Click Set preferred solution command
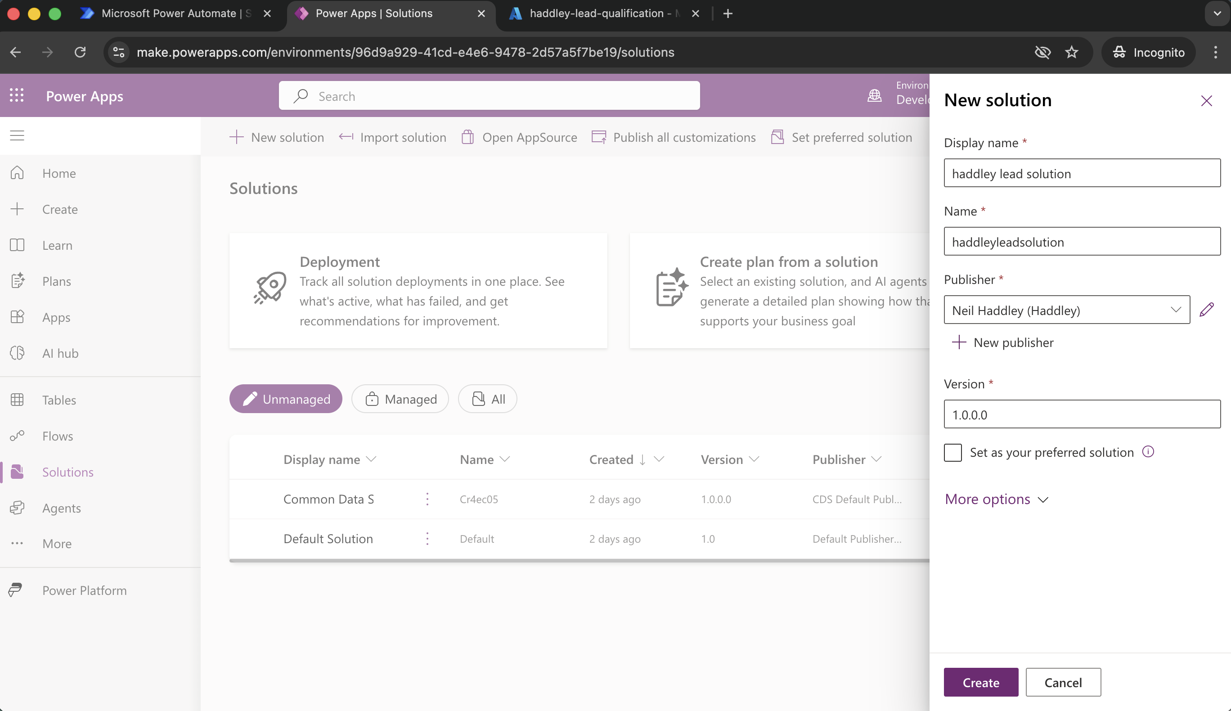1231x711 pixels. 841,137
